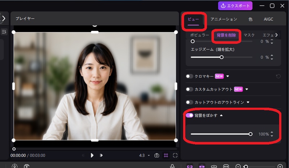Expand the left panel with the top-left chevron

pyautogui.click(x=4, y=18)
